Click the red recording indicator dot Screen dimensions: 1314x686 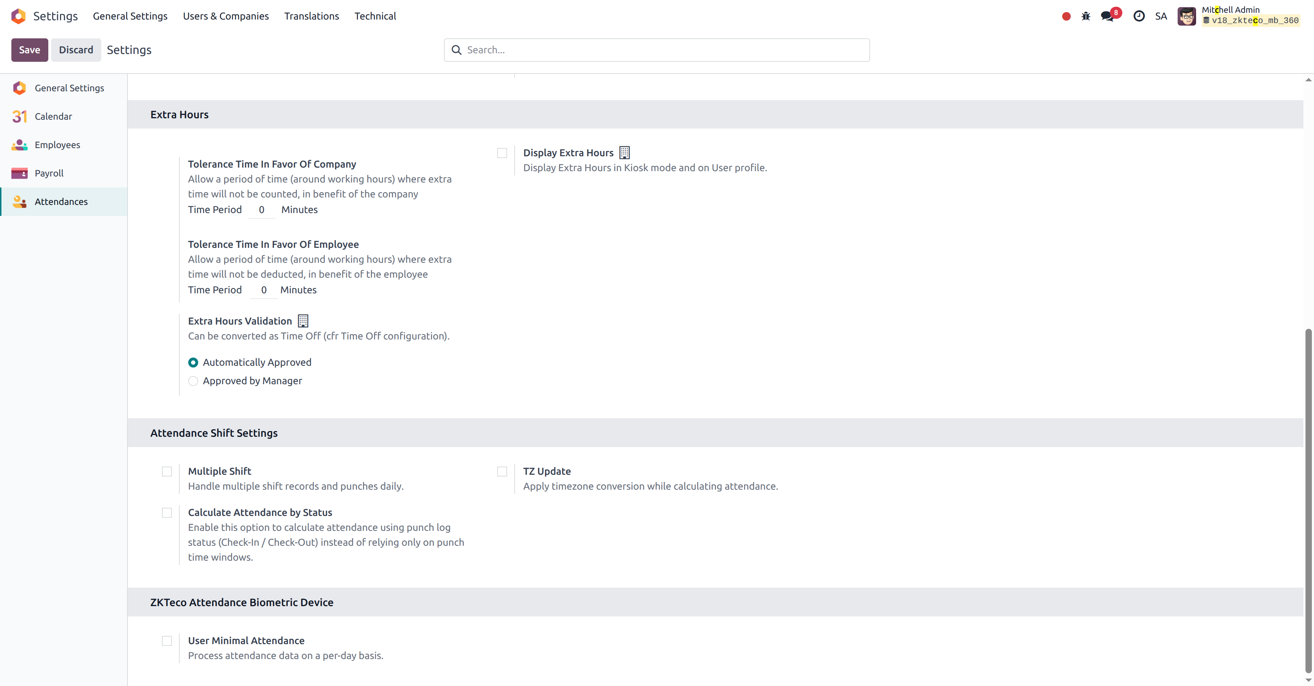[1066, 16]
